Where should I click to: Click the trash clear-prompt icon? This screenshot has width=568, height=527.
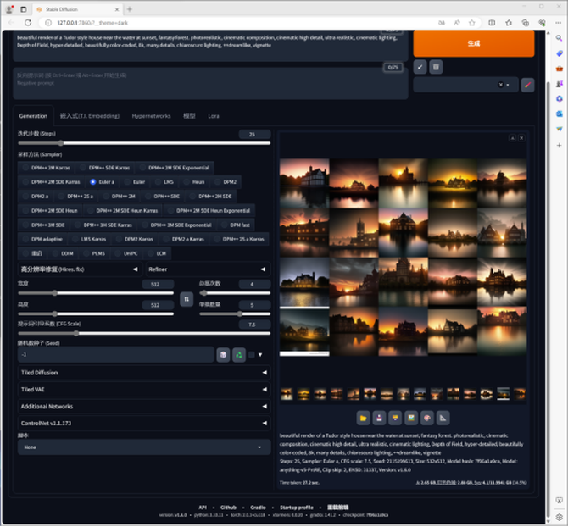(436, 67)
